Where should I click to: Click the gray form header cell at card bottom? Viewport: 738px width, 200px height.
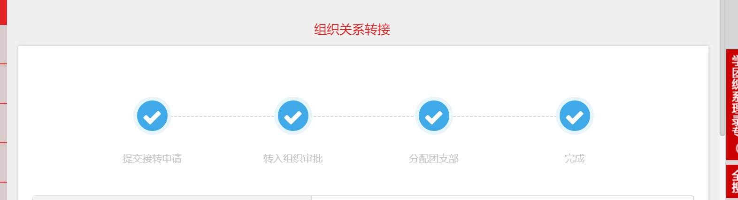tap(172, 198)
